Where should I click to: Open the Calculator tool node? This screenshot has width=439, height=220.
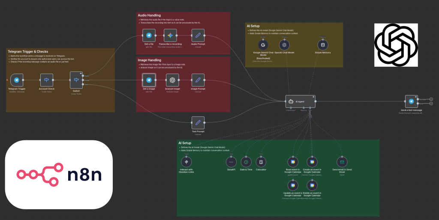coord(261,162)
